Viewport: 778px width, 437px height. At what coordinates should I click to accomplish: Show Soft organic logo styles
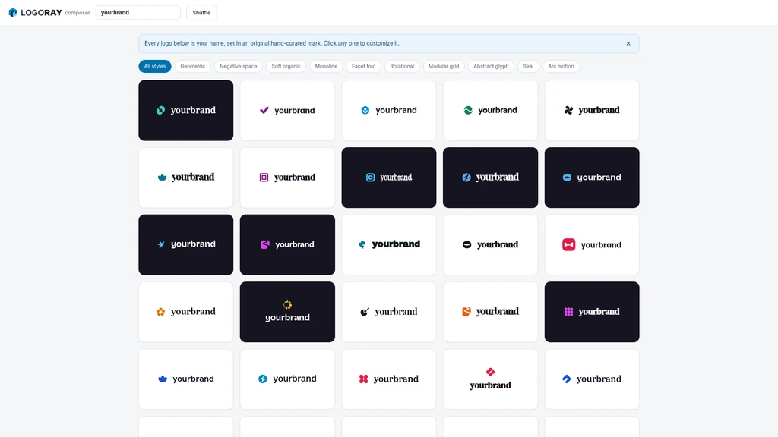coord(286,67)
